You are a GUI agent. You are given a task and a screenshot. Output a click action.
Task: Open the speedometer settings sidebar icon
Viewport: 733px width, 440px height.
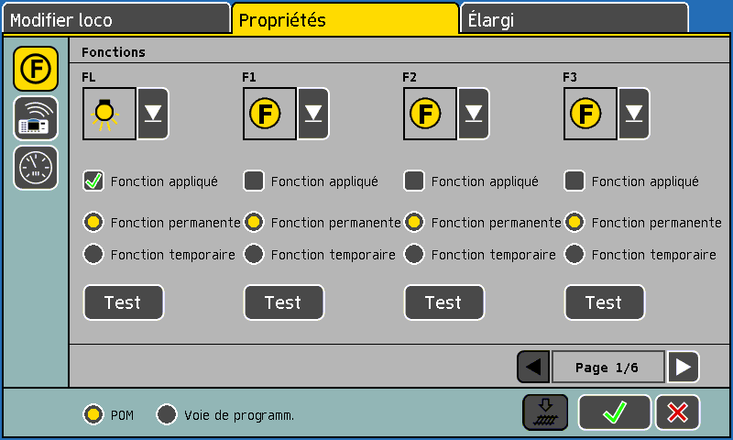coord(36,168)
